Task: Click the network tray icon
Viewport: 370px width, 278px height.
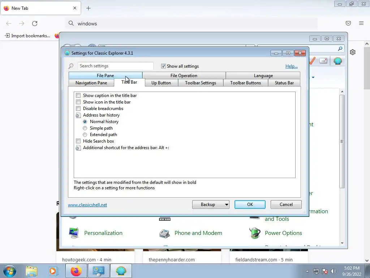Action: [x=316, y=271]
